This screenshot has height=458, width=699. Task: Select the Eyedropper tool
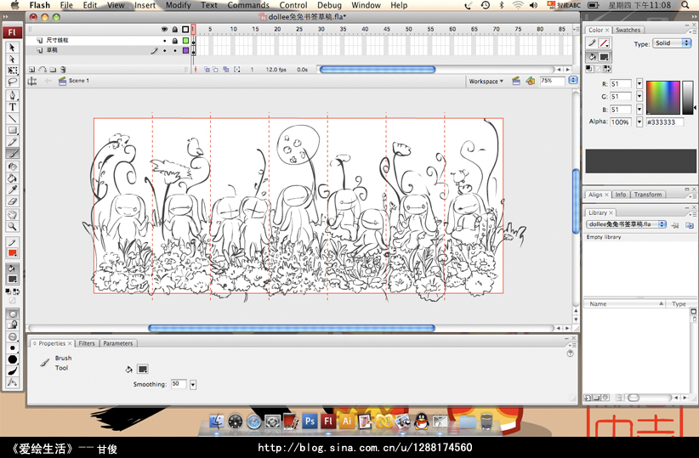tap(12, 190)
